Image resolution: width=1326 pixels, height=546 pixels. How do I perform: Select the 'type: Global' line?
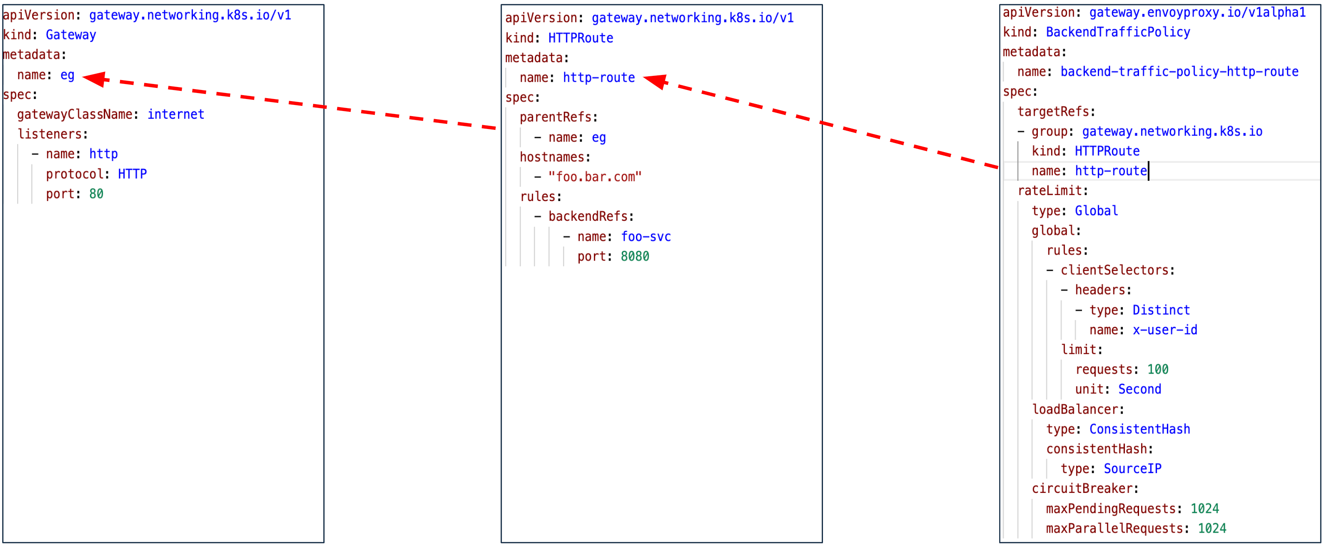pyautogui.click(x=1075, y=211)
